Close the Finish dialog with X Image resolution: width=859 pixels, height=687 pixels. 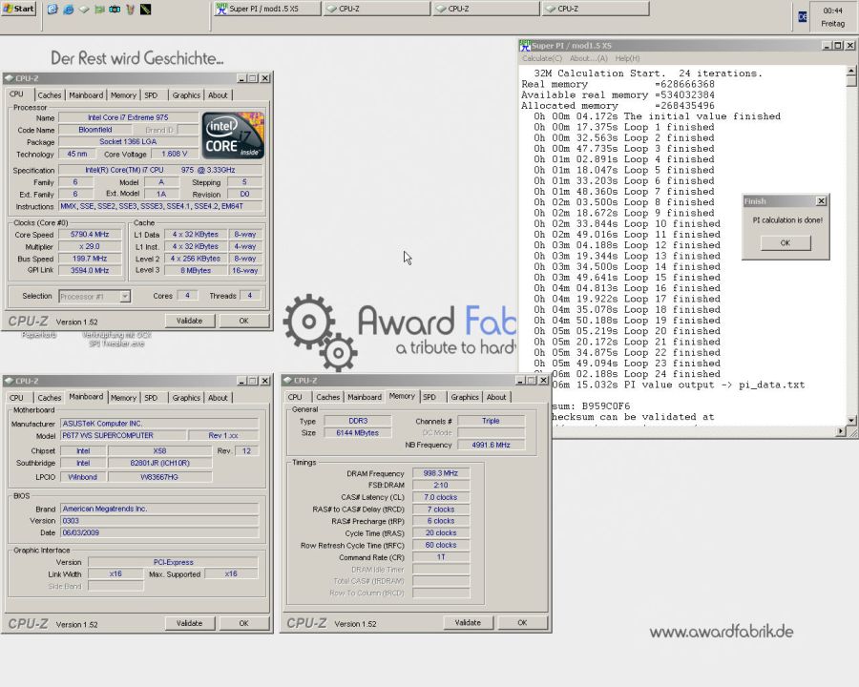pyautogui.click(x=821, y=201)
